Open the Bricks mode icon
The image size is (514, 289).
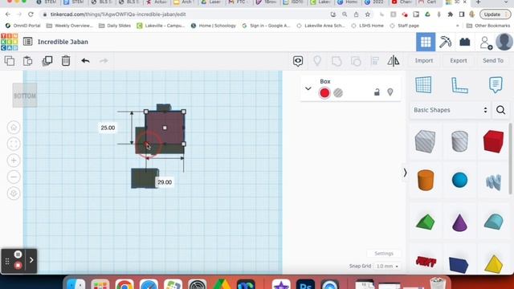coord(465,42)
